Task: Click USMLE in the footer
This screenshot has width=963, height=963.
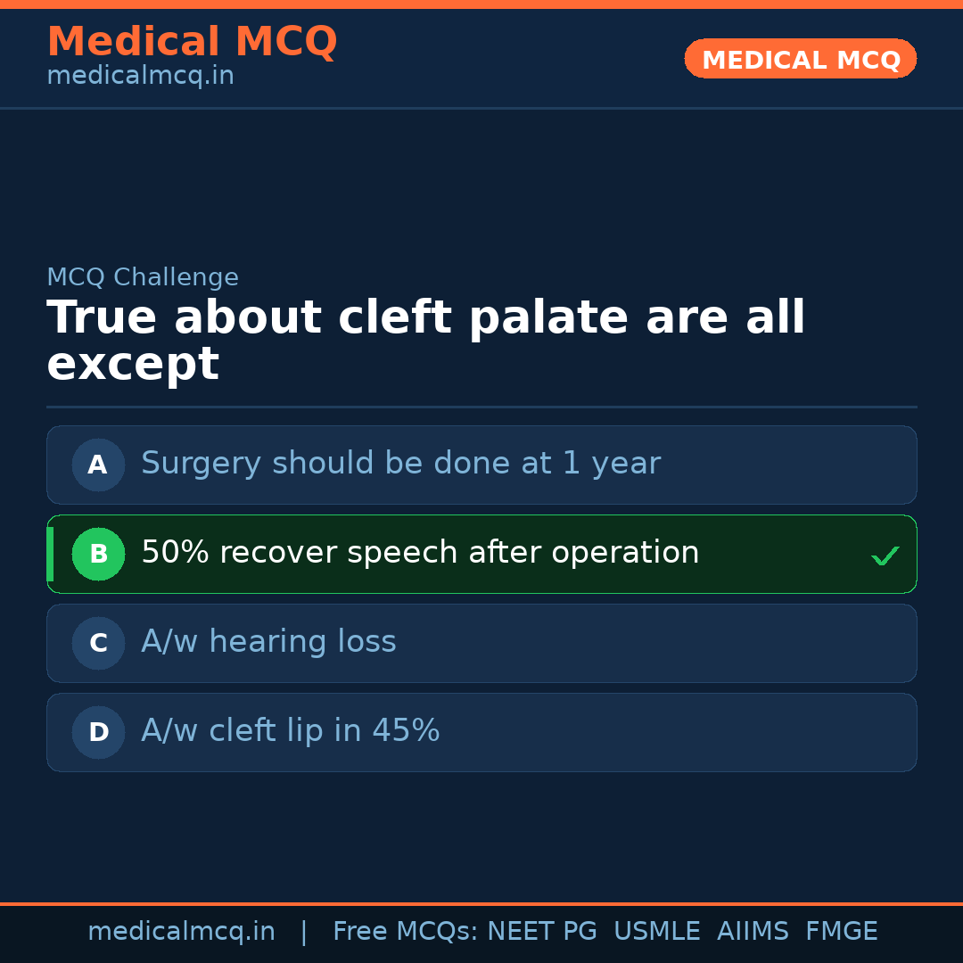Action: (x=656, y=932)
